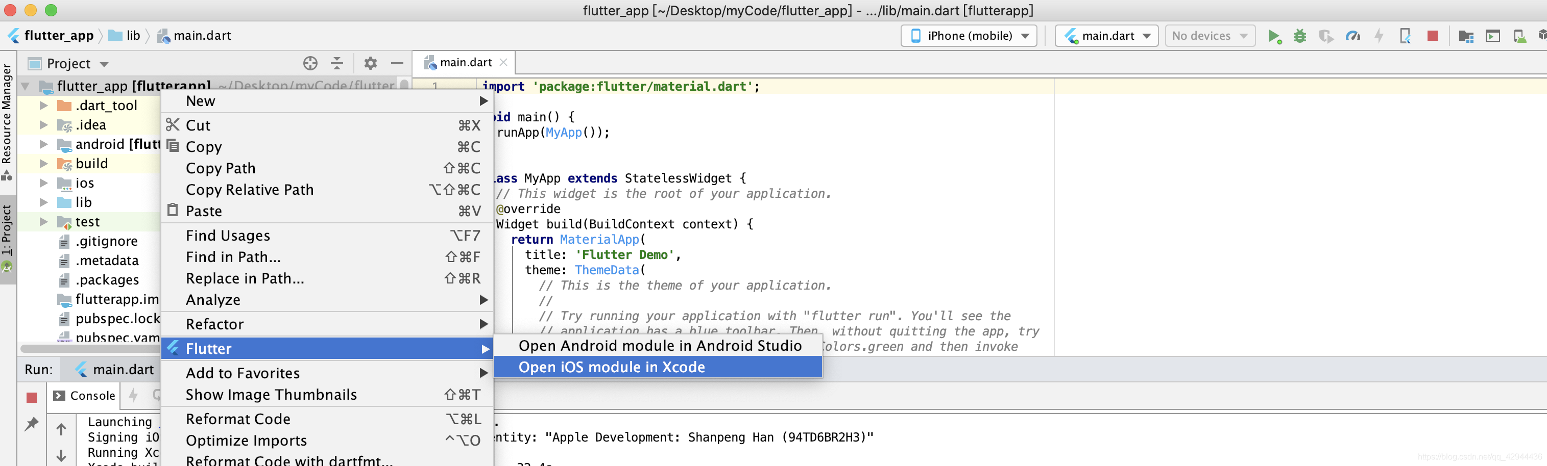
Task: Select Find in Path... menu entry
Action: tap(327, 257)
